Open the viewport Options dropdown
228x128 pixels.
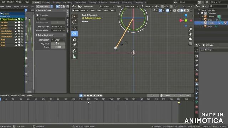click(188, 6)
